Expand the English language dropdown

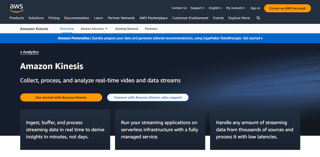pos(215,8)
